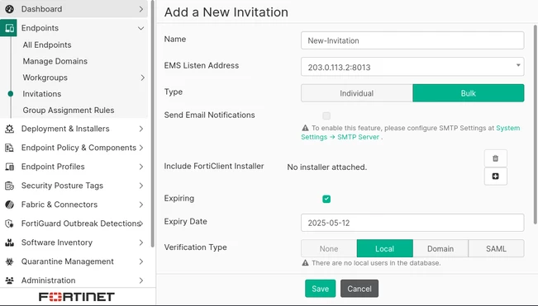Screen dimensions: 538x306
Task: Cancel the new invitation
Action: pos(359,289)
